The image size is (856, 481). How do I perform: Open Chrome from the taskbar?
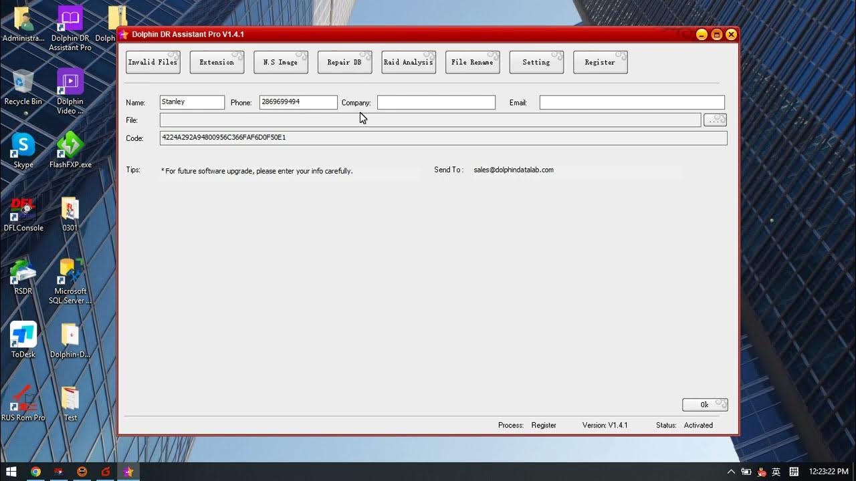[x=35, y=472]
